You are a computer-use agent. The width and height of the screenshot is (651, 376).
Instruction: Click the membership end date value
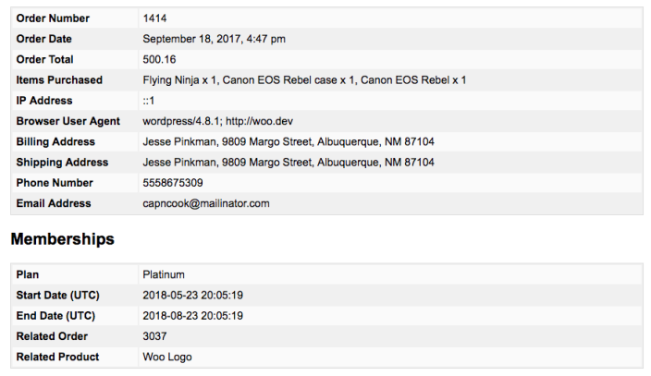pyautogui.click(x=192, y=316)
